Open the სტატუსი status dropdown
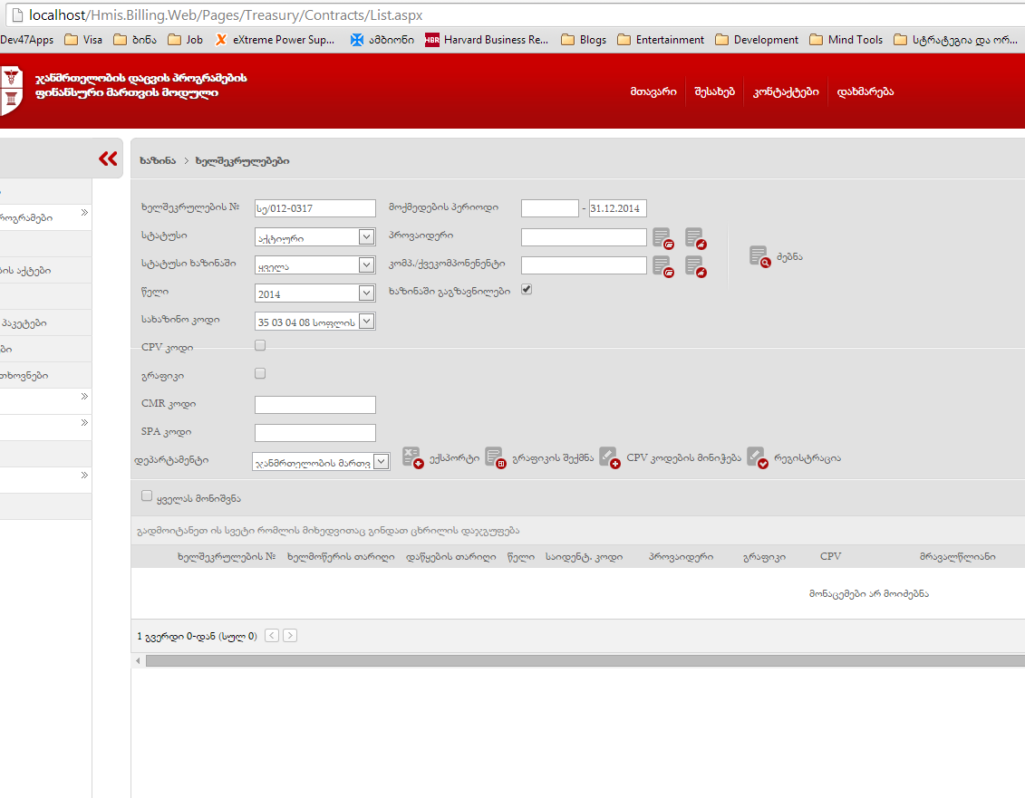This screenshot has width=1025, height=798. click(x=366, y=237)
